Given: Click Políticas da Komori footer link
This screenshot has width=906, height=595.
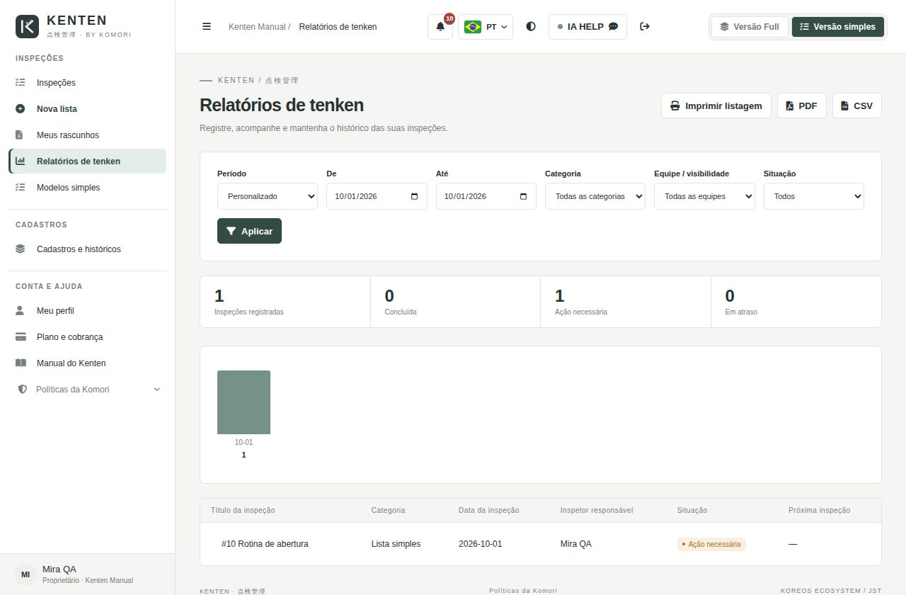Looking at the screenshot, I should click(x=523, y=591).
